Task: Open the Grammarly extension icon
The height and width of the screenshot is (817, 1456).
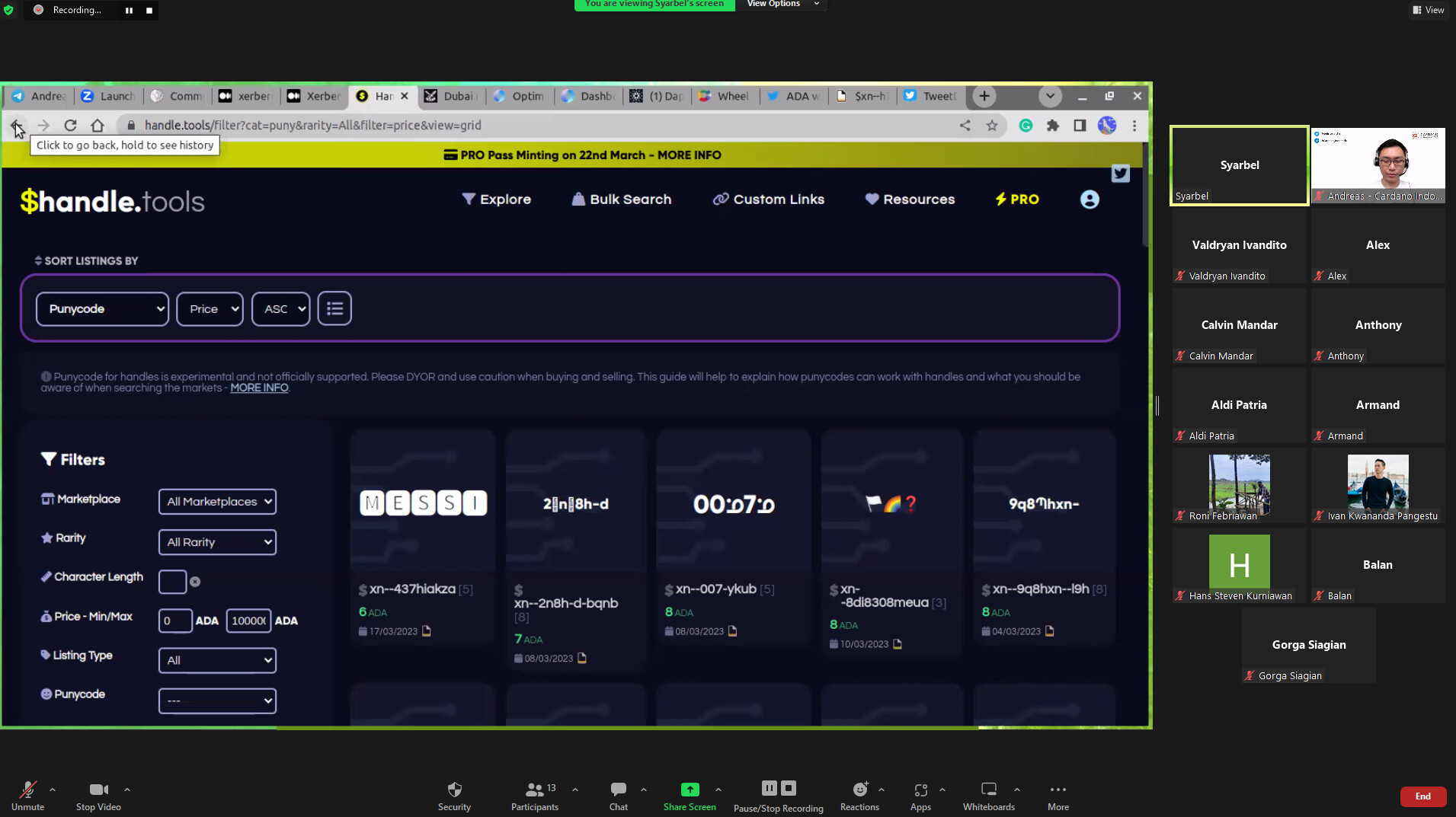Action: point(1026,126)
